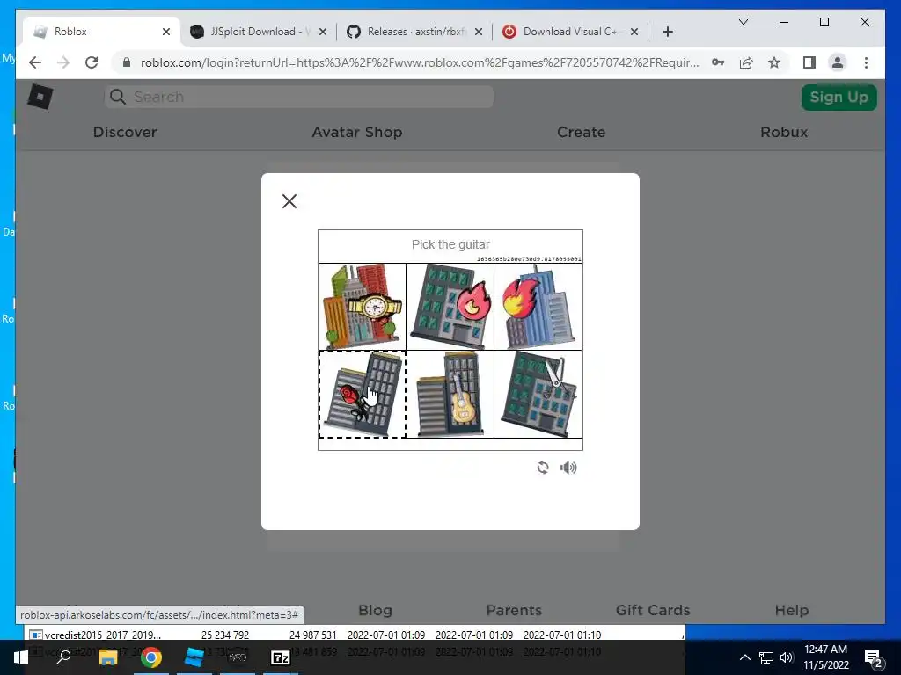Switch to the Releases GitHub tab
901x675 pixels.
(415, 32)
